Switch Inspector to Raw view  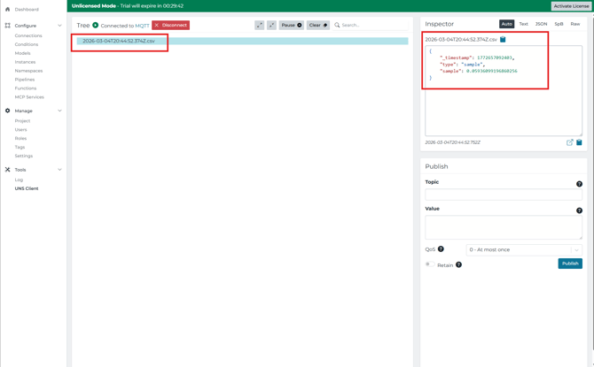pos(575,24)
